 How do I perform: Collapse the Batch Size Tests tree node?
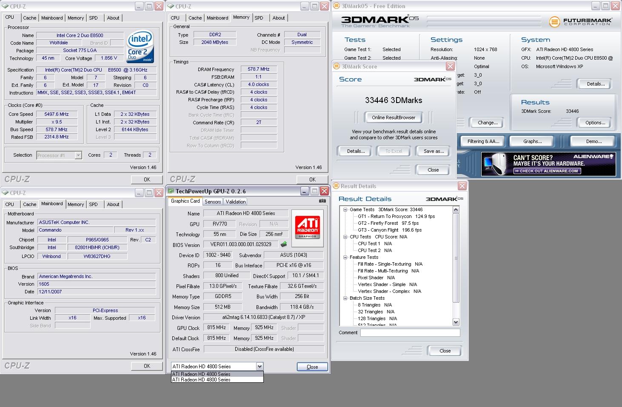coord(345,298)
